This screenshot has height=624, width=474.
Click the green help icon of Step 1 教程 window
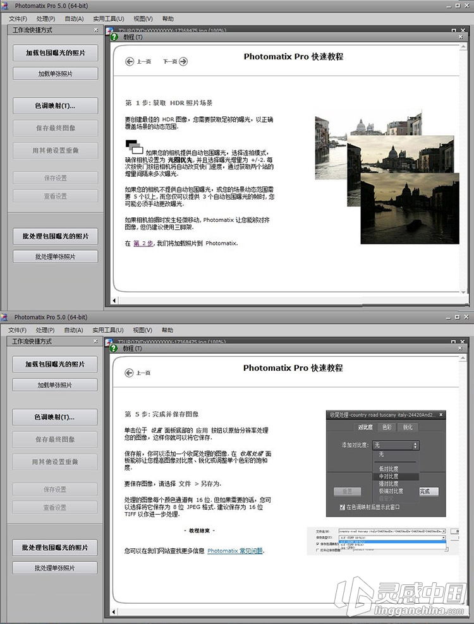pos(114,37)
